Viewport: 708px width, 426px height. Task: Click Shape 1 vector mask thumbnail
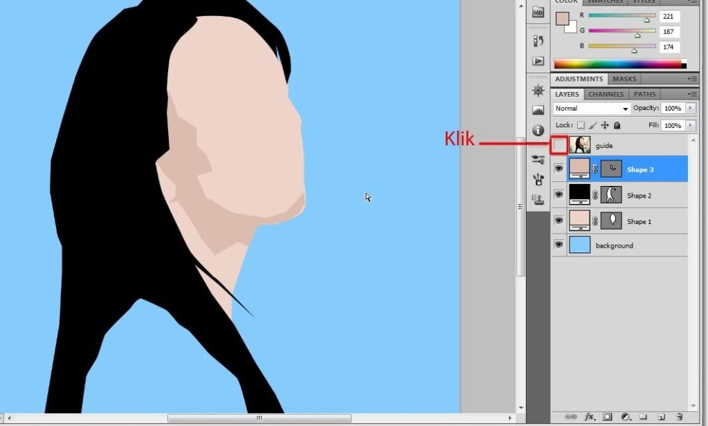[x=611, y=221]
